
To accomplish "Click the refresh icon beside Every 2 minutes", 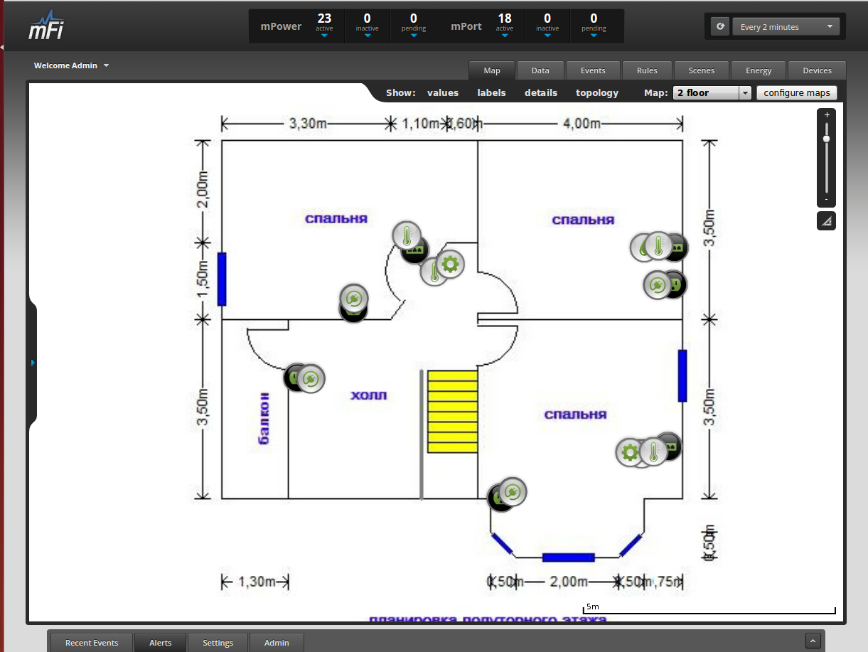I will click(x=720, y=27).
